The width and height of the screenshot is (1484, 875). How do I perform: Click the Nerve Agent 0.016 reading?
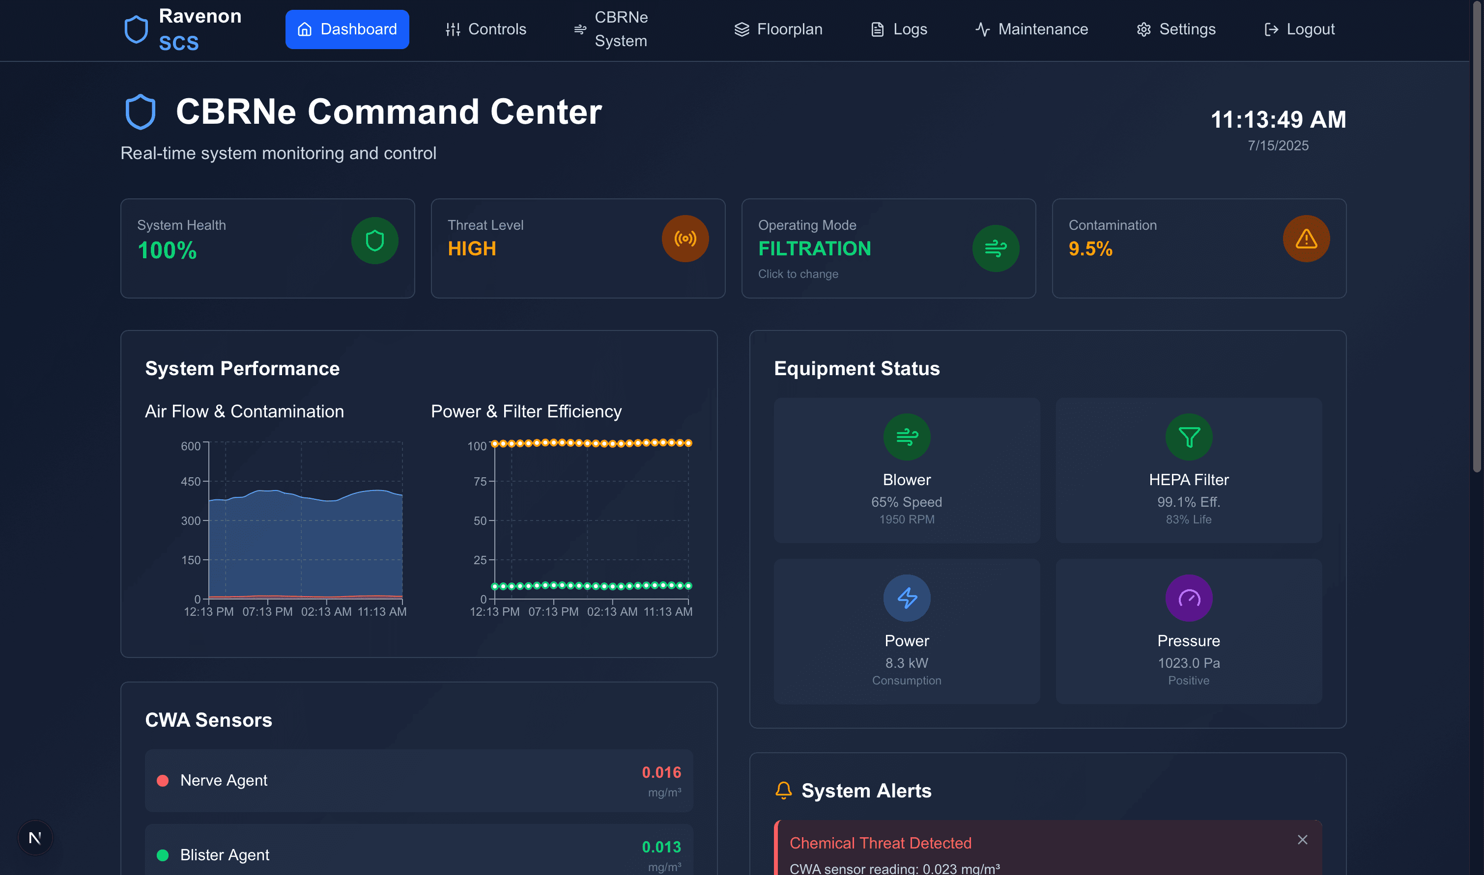661,772
